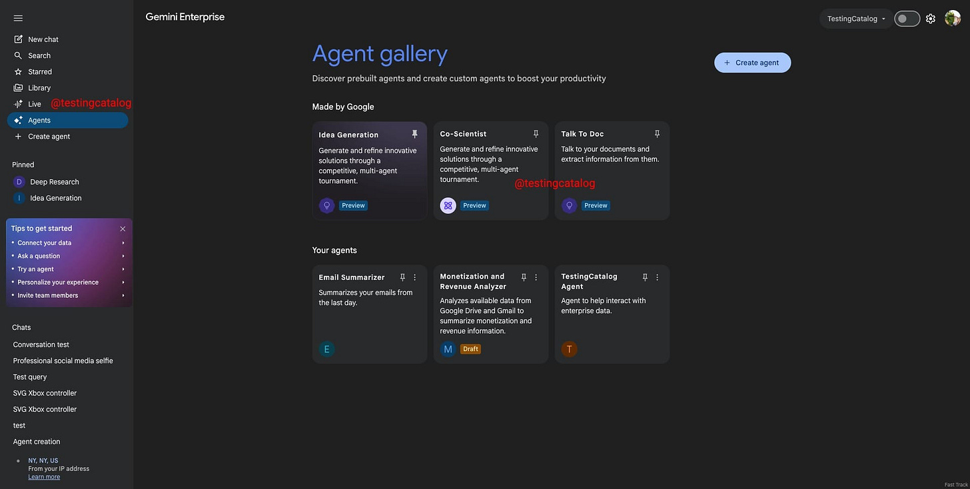The width and height of the screenshot is (970, 489).
Task: Open Library in the sidebar
Action: (67, 88)
